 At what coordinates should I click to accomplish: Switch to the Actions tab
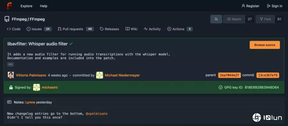coord(180,29)
